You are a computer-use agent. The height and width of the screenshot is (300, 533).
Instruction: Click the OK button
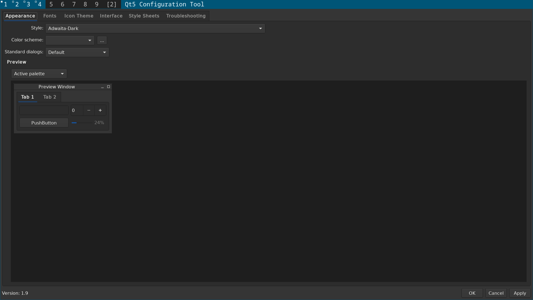(472, 293)
